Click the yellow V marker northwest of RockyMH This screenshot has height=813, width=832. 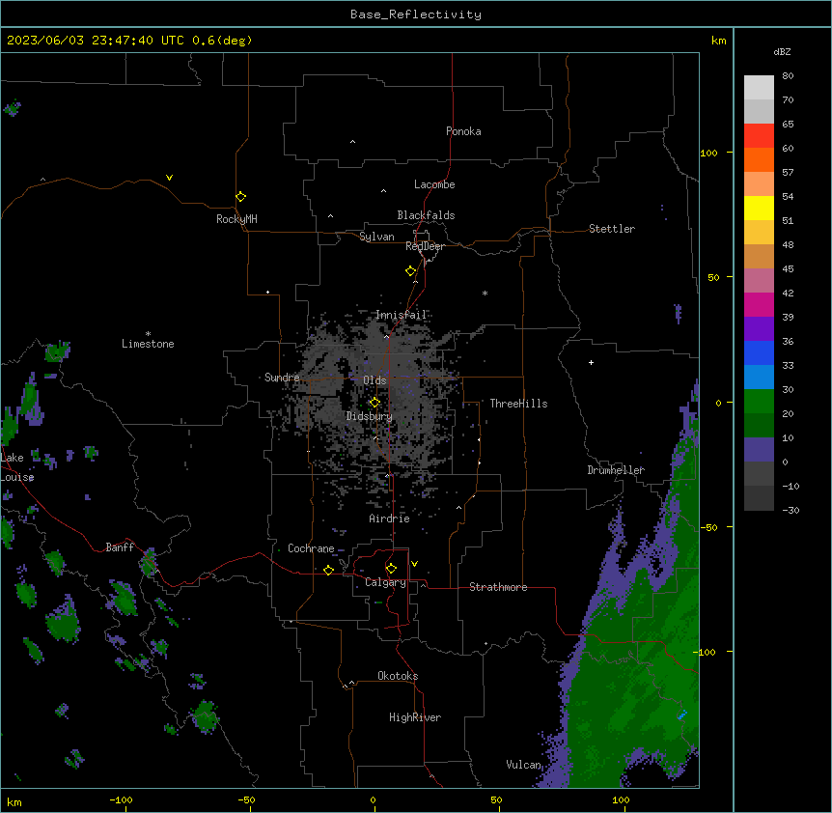(x=169, y=178)
